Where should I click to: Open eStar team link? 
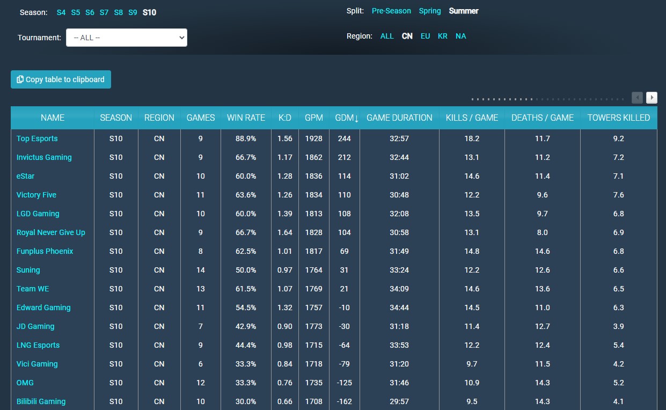pyautogui.click(x=25, y=176)
